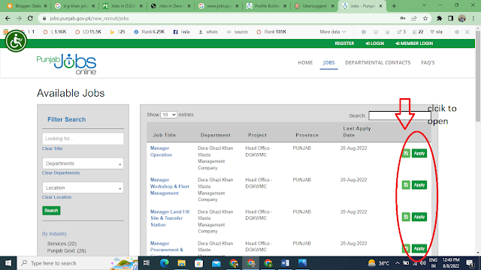Open Photos app from taskbar

click(x=302, y=263)
